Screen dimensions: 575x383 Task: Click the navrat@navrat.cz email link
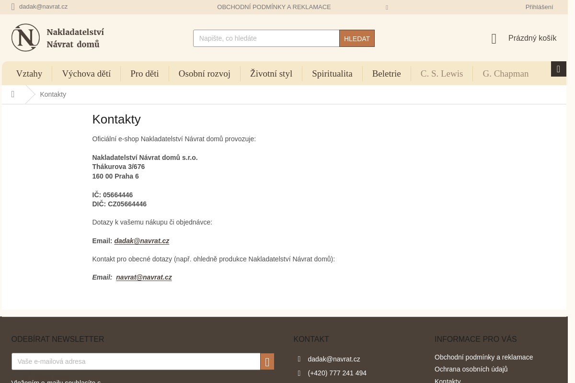[x=144, y=277]
